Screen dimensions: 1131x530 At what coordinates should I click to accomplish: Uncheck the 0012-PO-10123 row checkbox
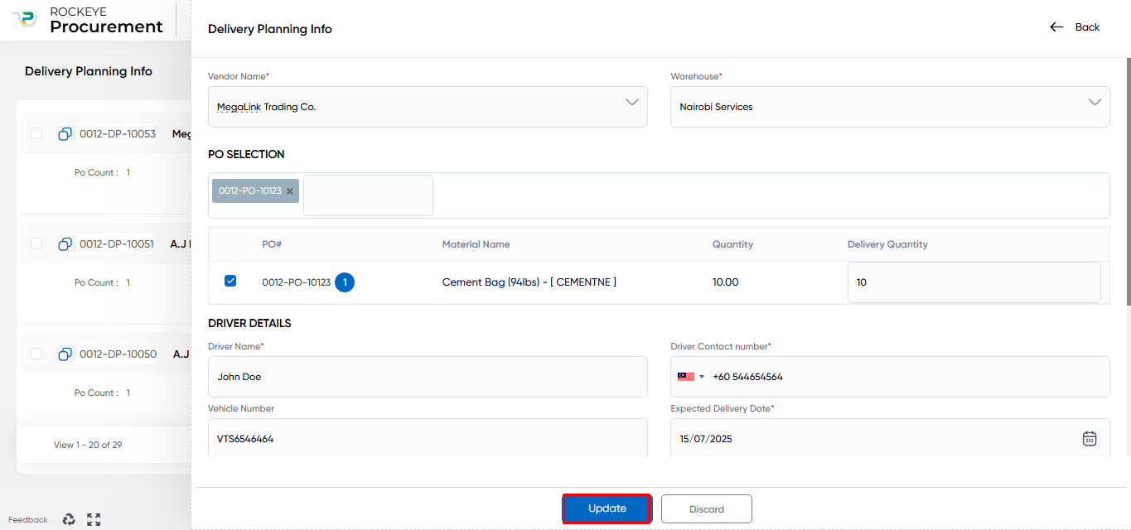tap(230, 281)
